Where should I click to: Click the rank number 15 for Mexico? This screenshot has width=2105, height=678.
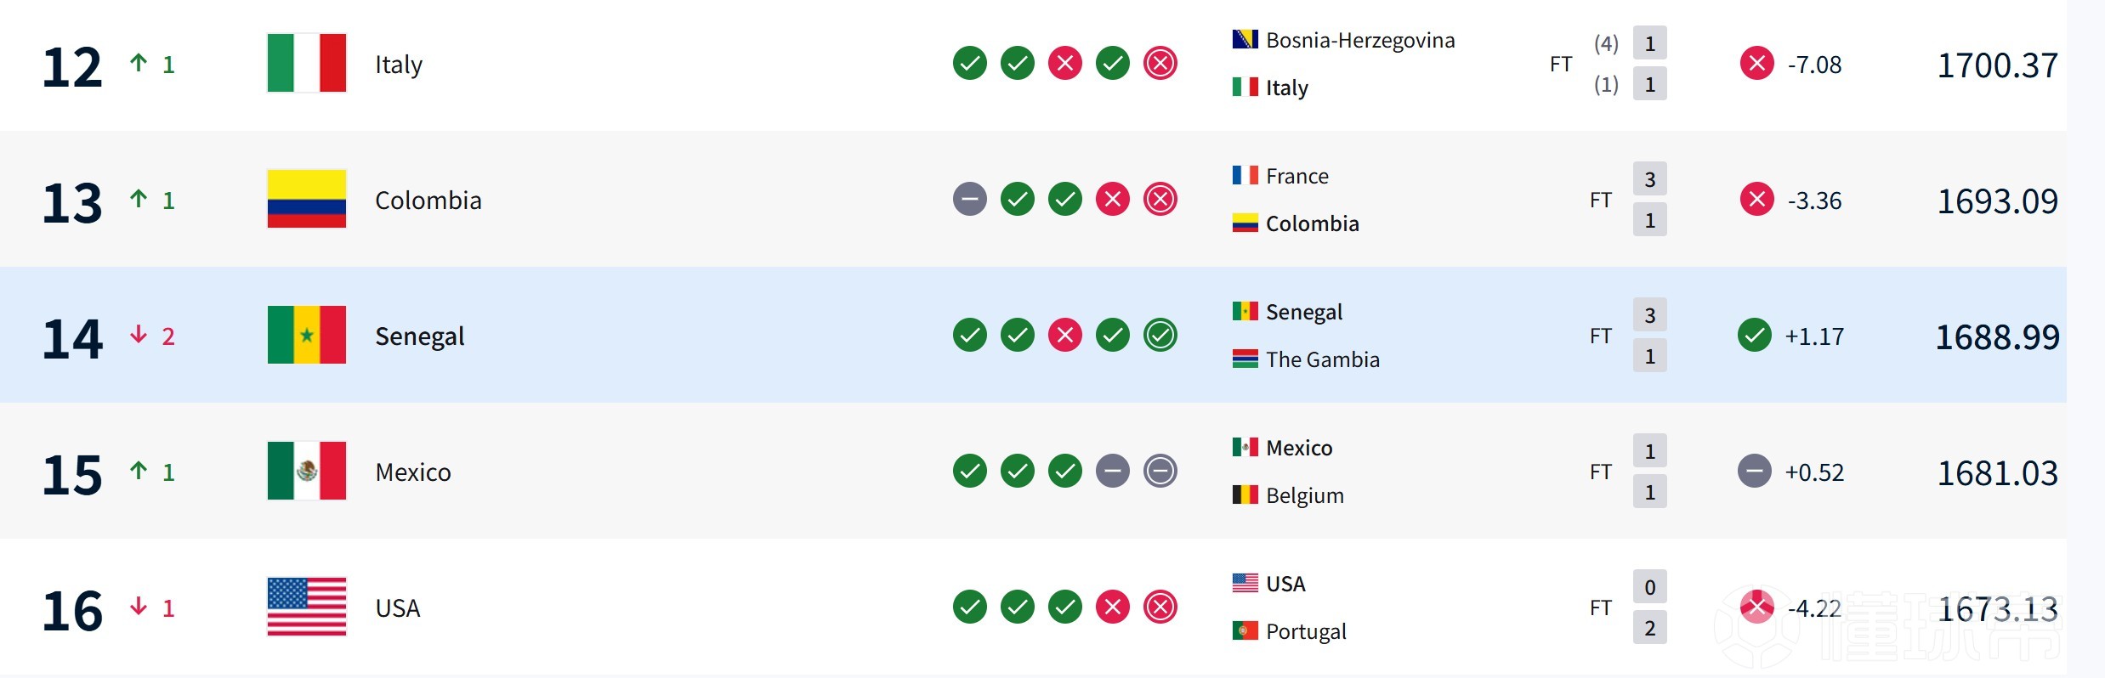(x=72, y=474)
